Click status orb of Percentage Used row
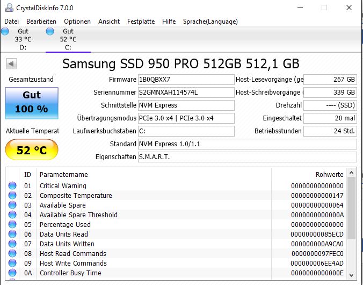Screen dimensions: 363x285 click(12, 224)
